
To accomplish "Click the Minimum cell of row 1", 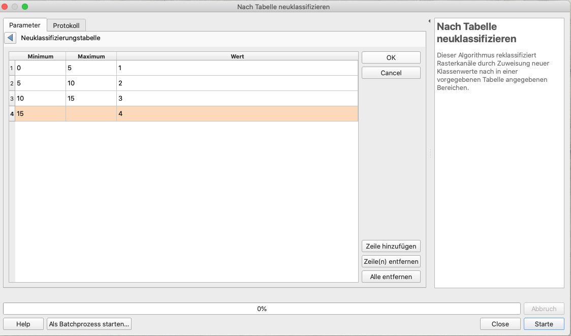I will pos(40,68).
